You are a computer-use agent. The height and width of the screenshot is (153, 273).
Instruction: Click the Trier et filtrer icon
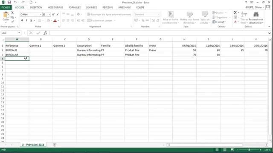[244, 14]
